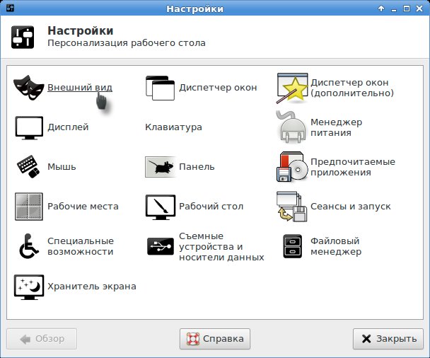
Task: Click the Закрыть button
Action: [x=388, y=339]
